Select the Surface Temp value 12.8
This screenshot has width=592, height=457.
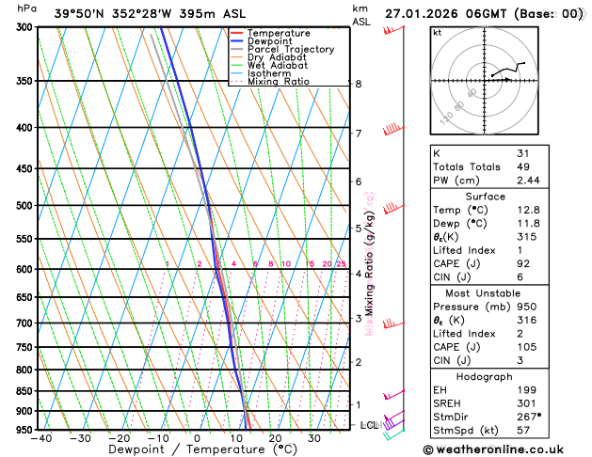[x=528, y=210]
